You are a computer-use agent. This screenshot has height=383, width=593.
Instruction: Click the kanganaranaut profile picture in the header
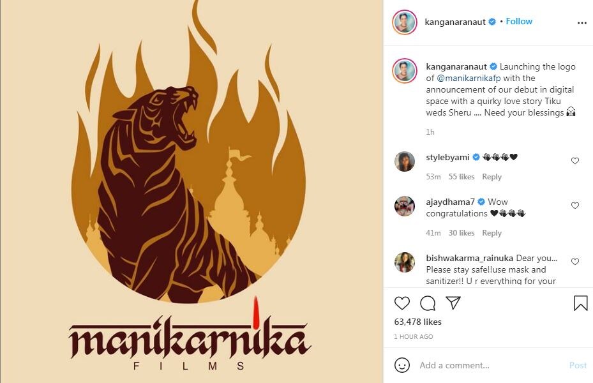coord(404,22)
